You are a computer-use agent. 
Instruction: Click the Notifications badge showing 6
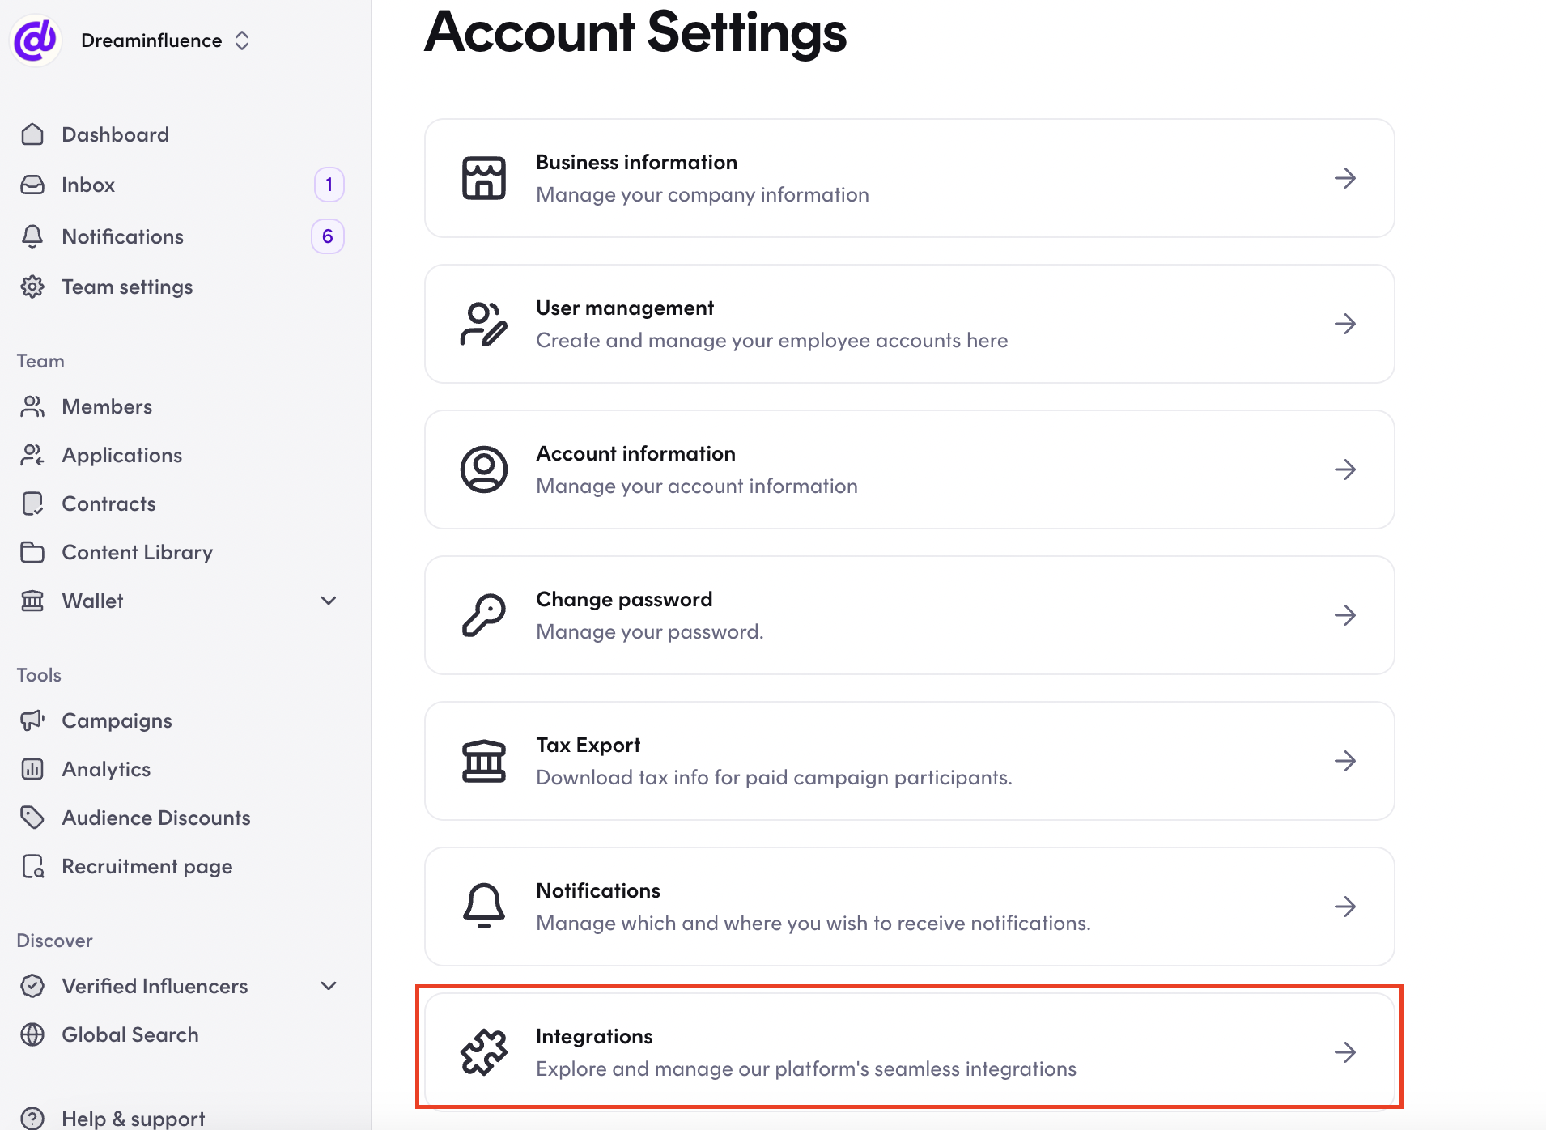point(328,236)
